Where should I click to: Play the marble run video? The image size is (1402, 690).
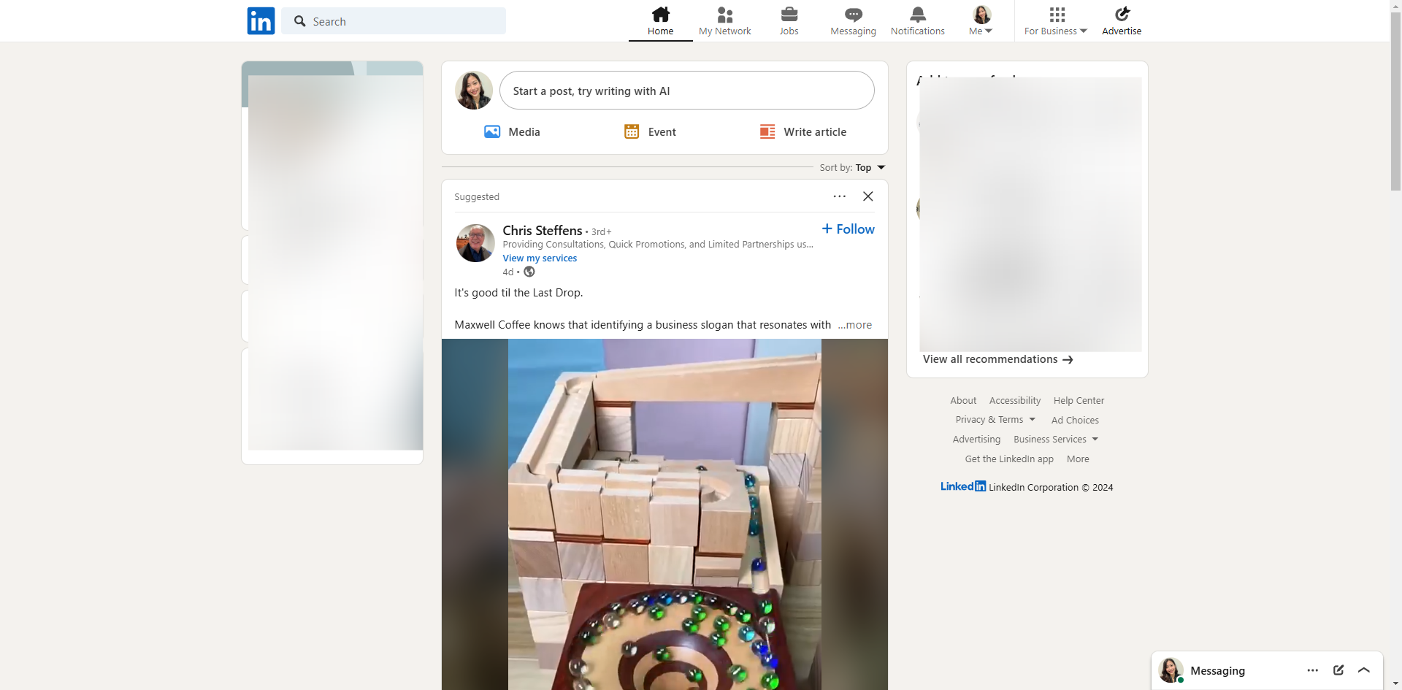664,514
